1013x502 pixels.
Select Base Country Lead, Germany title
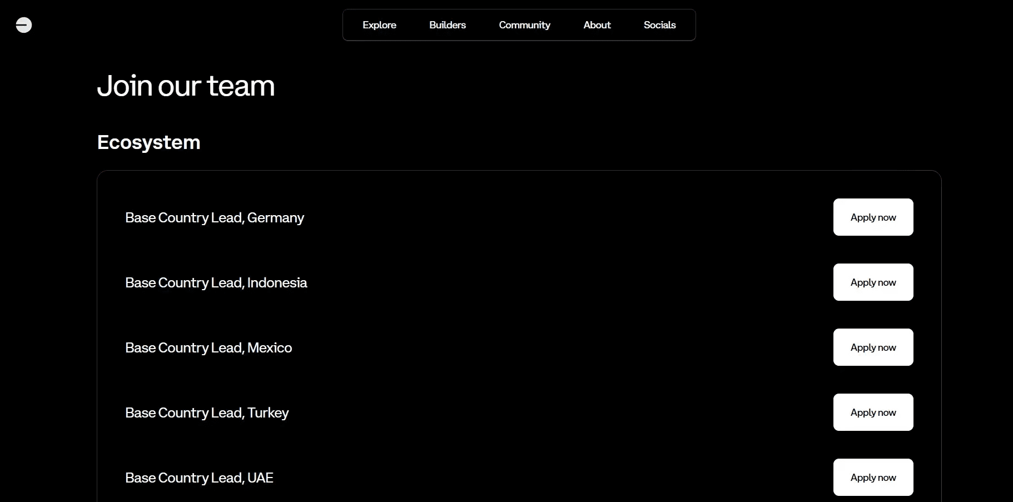(215, 218)
